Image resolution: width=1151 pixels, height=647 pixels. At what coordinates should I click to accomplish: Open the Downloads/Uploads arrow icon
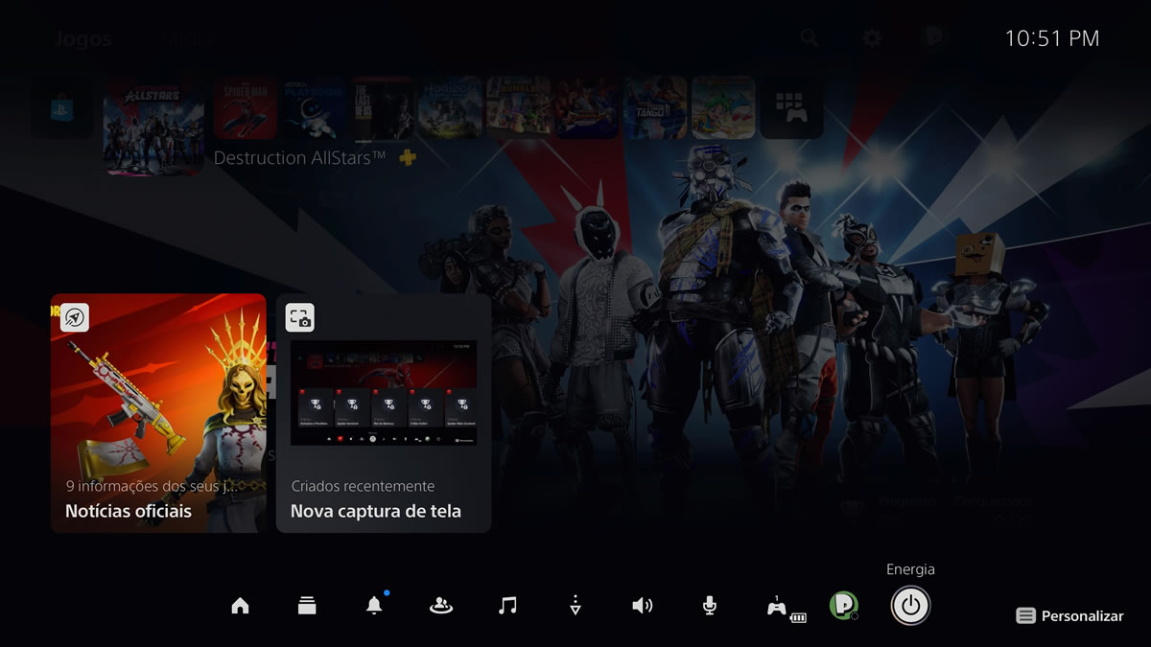575,606
